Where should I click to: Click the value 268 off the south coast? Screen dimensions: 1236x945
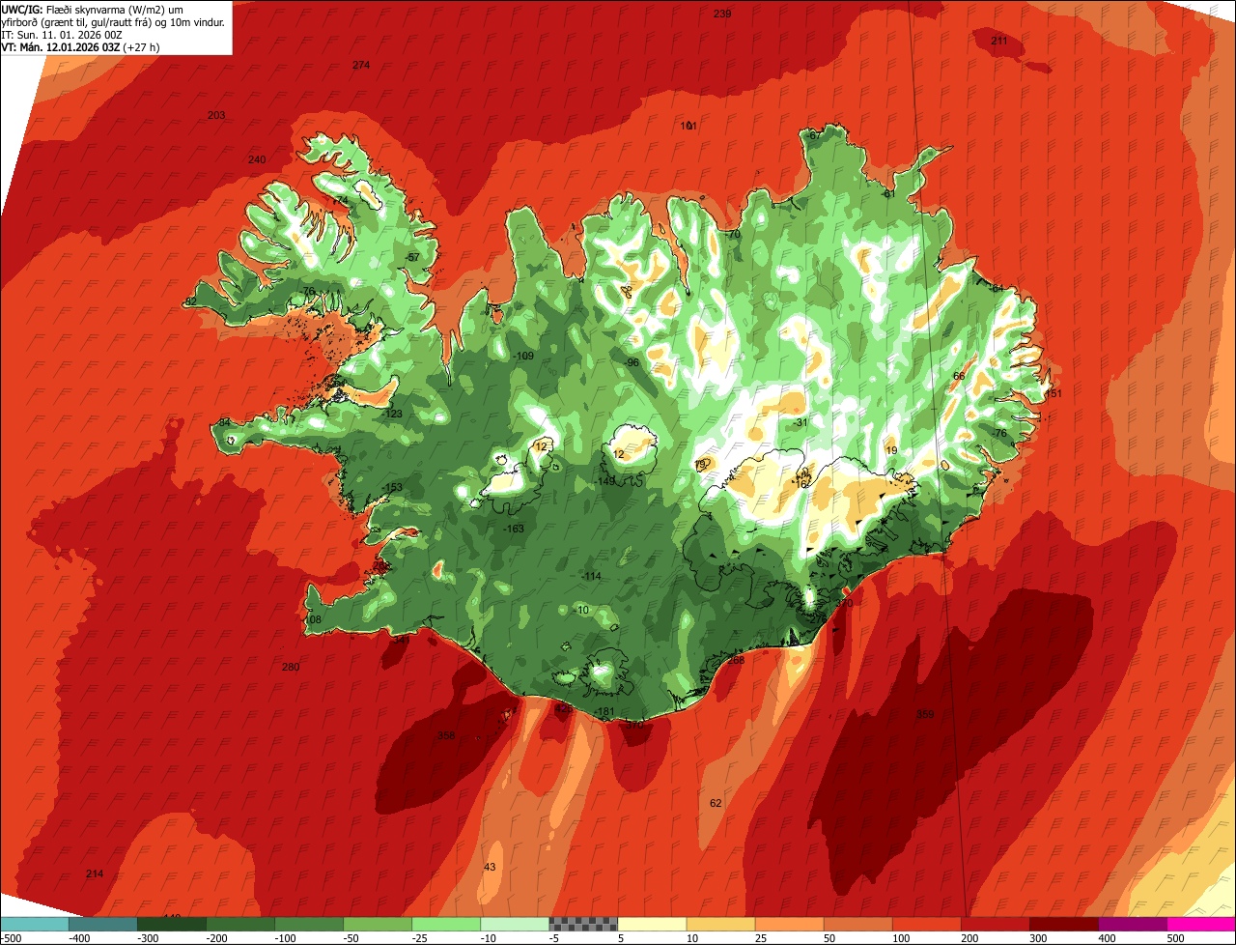[x=736, y=660]
